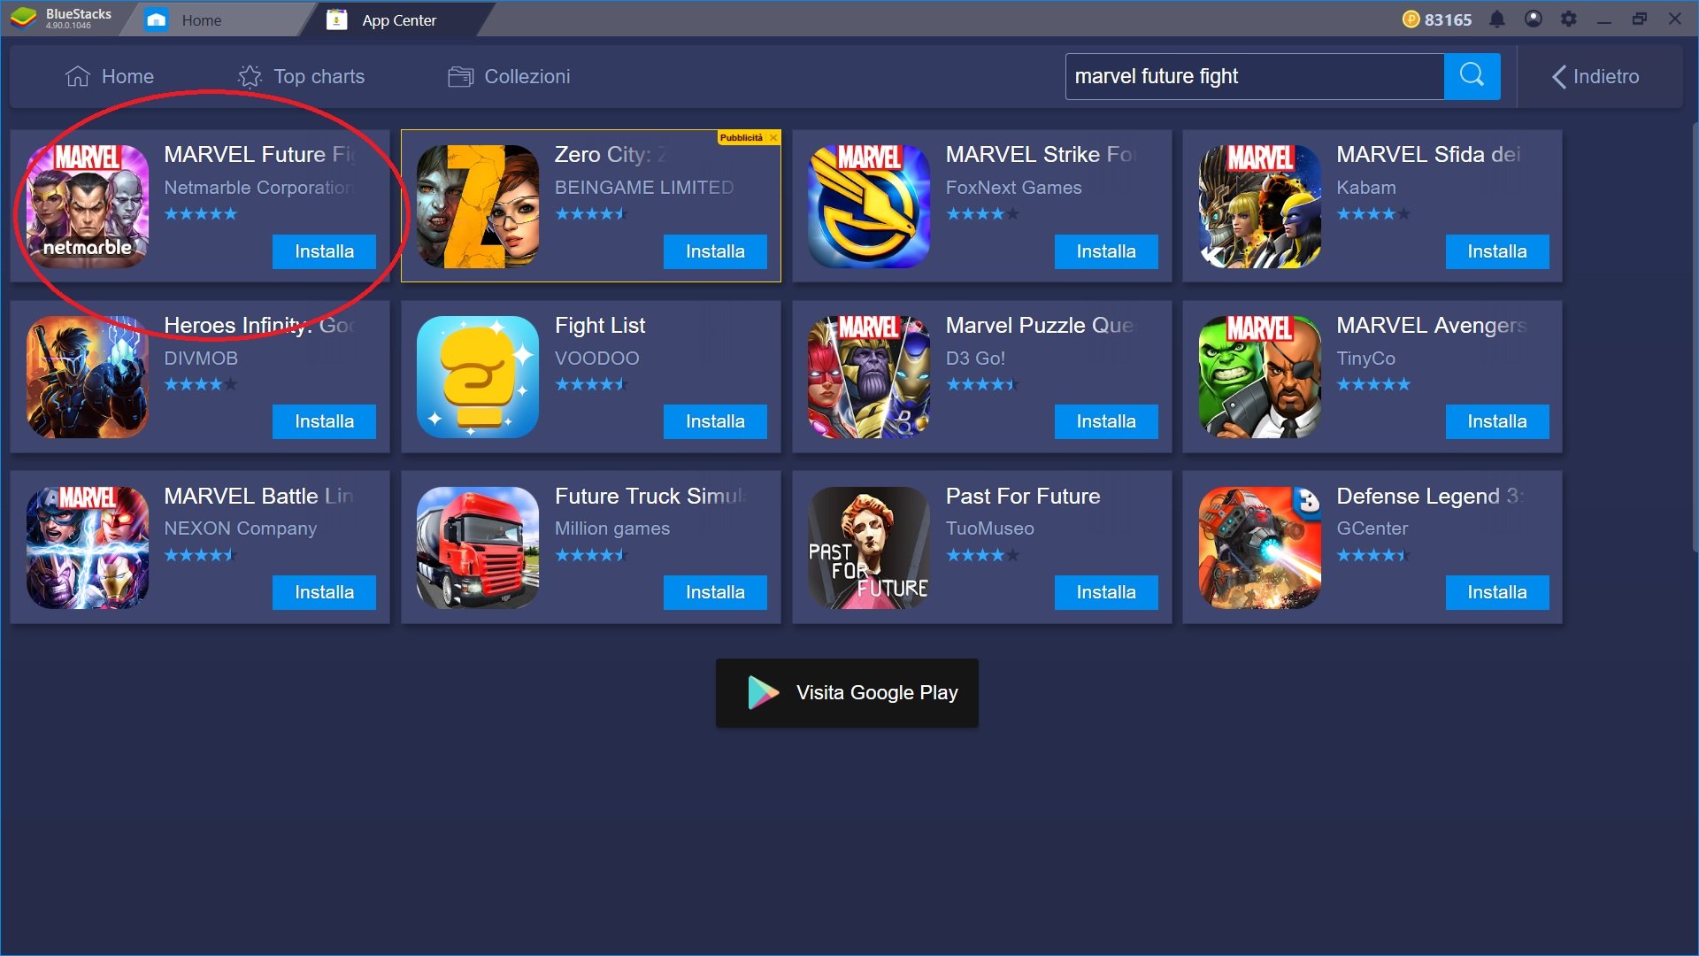Screen dimensions: 1699x956
Task: Click the MARVEL Avengers Academy app icon
Action: pyautogui.click(x=1255, y=374)
